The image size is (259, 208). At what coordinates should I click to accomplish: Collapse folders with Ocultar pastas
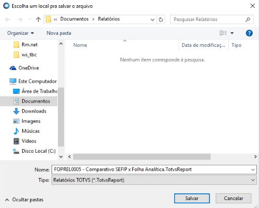pos(24,200)
